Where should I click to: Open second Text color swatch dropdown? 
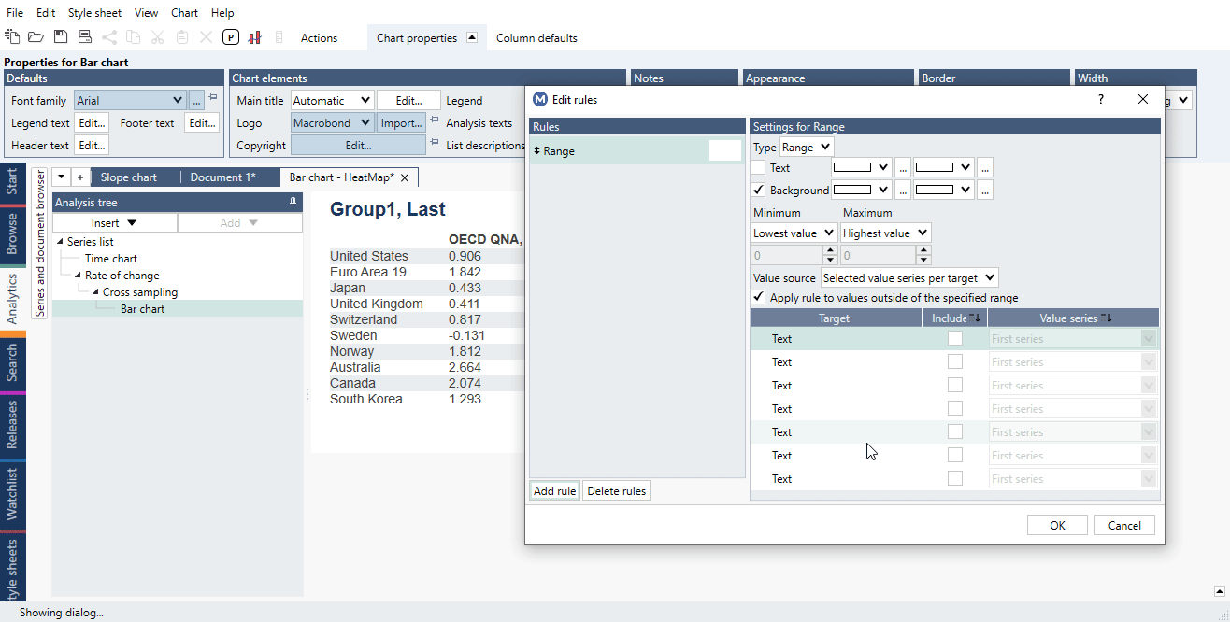[944, 168]
